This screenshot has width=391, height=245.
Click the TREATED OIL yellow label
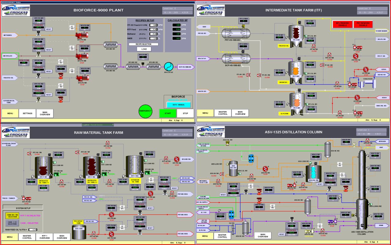283,46
